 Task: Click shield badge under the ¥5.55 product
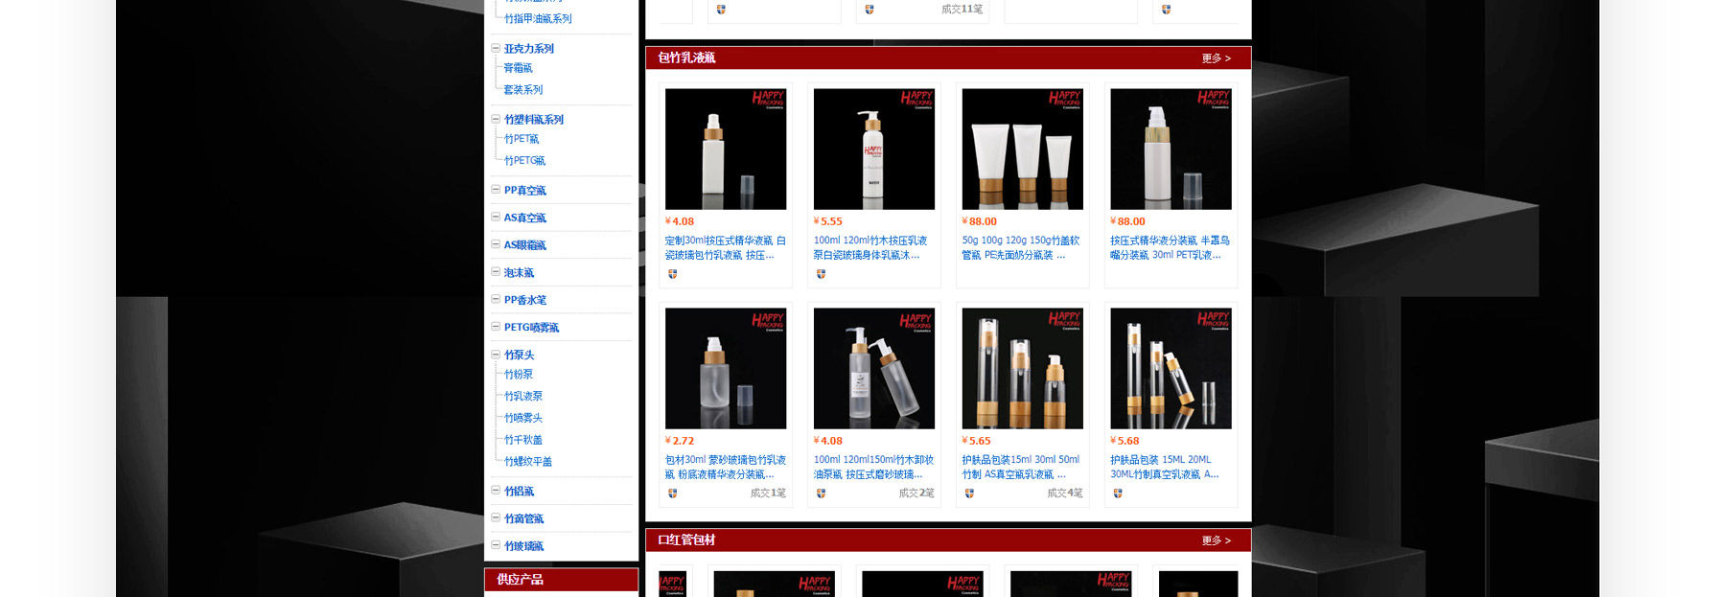[821, 274]
